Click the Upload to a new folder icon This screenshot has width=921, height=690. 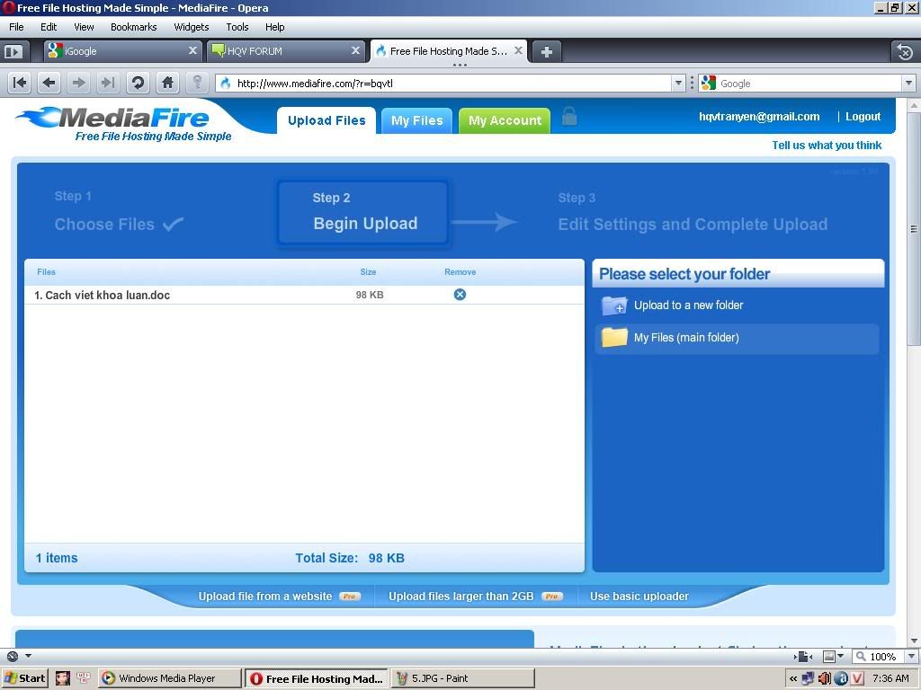point(614,305)
